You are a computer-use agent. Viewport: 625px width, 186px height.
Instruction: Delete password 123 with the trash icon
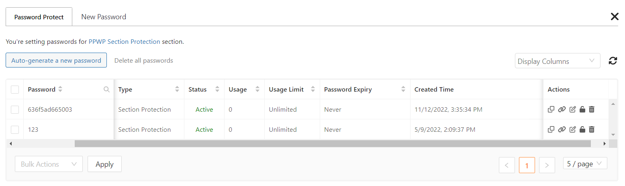tap(592, 129)
